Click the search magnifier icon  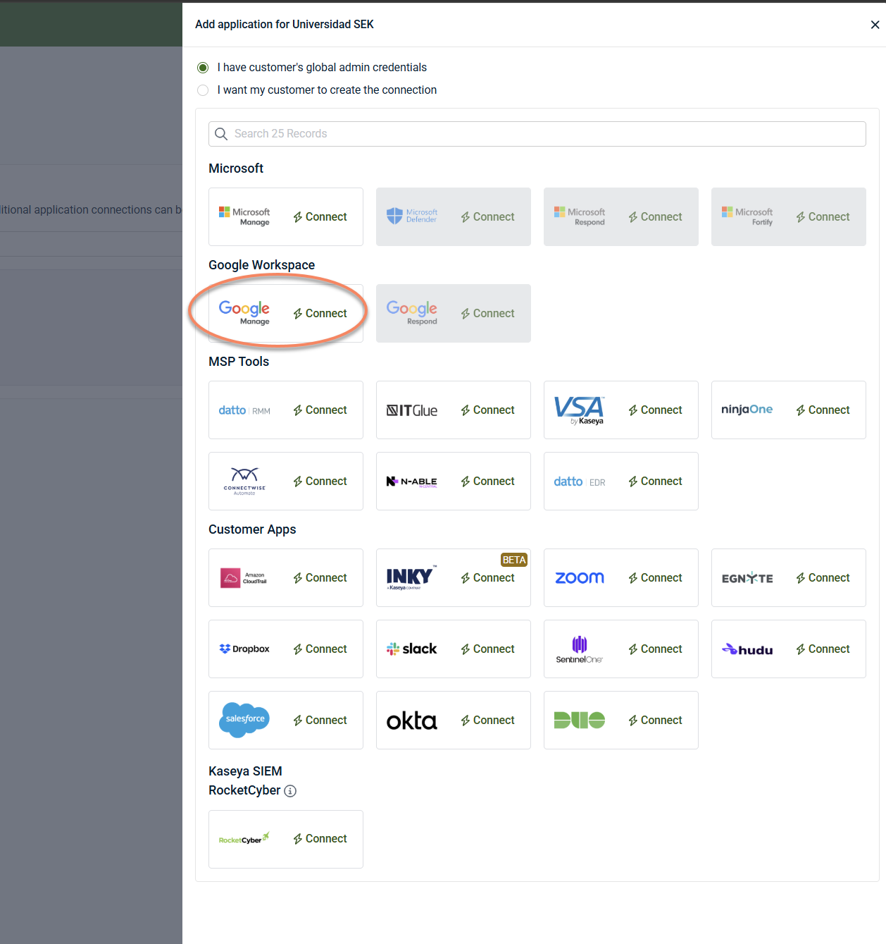click(221, 134)
